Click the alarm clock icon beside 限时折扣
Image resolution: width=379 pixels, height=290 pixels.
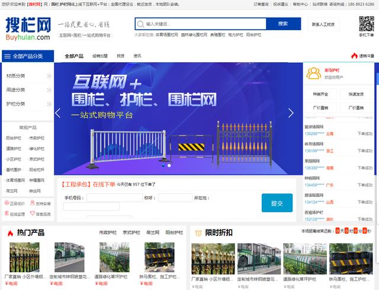point(198,233)
